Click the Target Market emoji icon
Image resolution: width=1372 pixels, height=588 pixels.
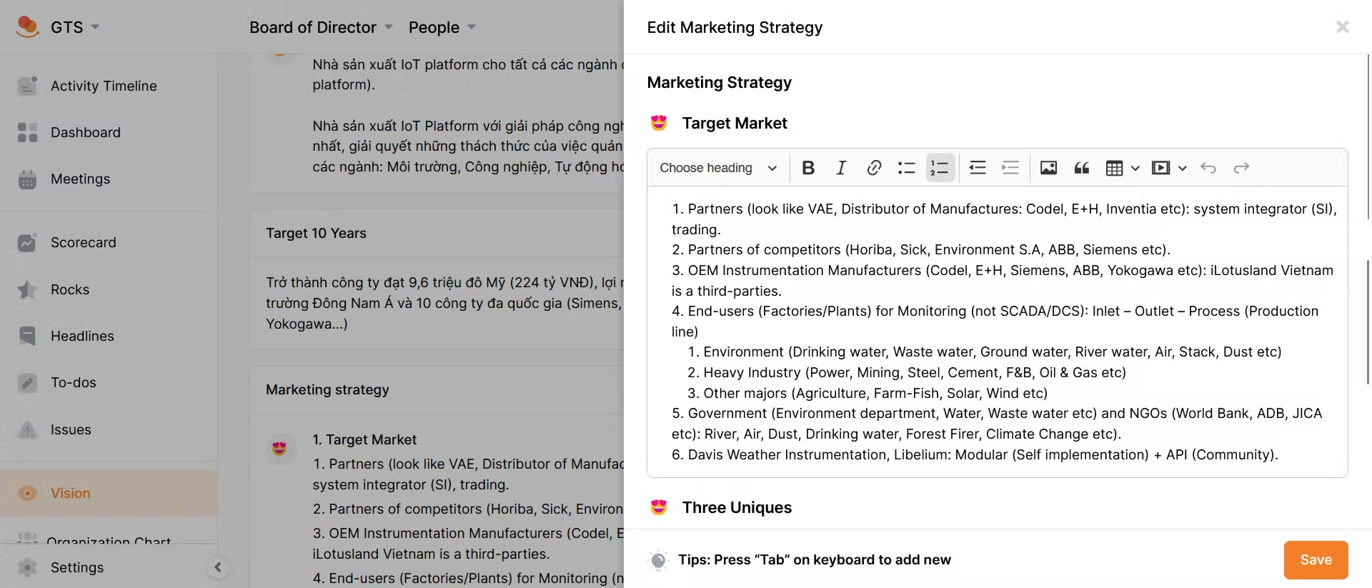(659, 123)
